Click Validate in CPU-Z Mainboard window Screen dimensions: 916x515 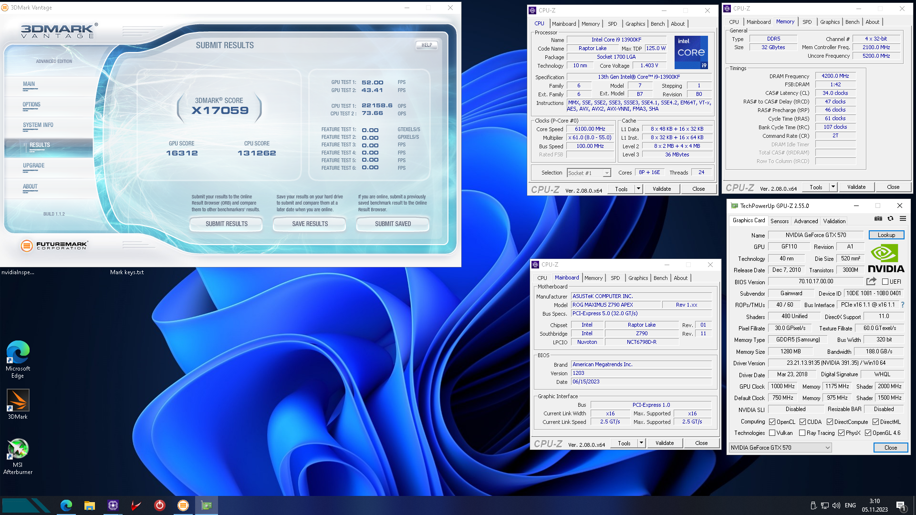[x=665, y=443]
